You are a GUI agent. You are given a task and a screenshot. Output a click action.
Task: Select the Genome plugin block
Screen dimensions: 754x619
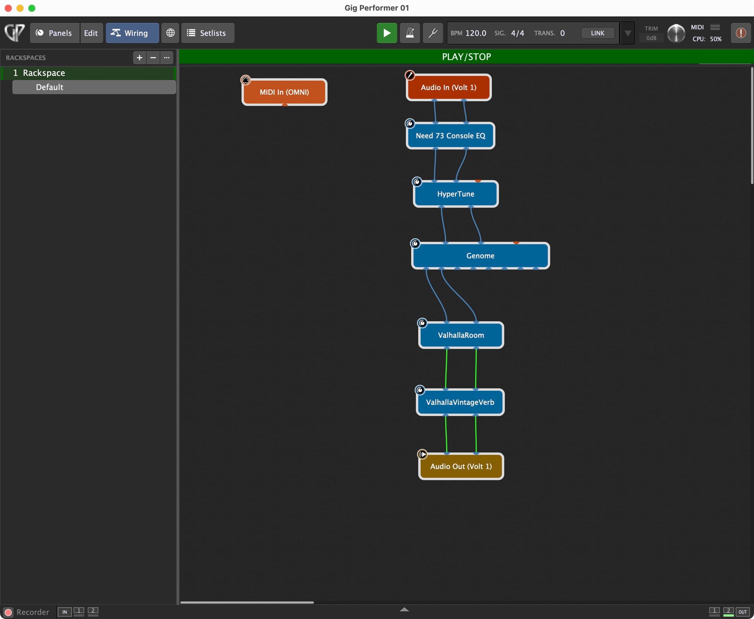[480, 256]
